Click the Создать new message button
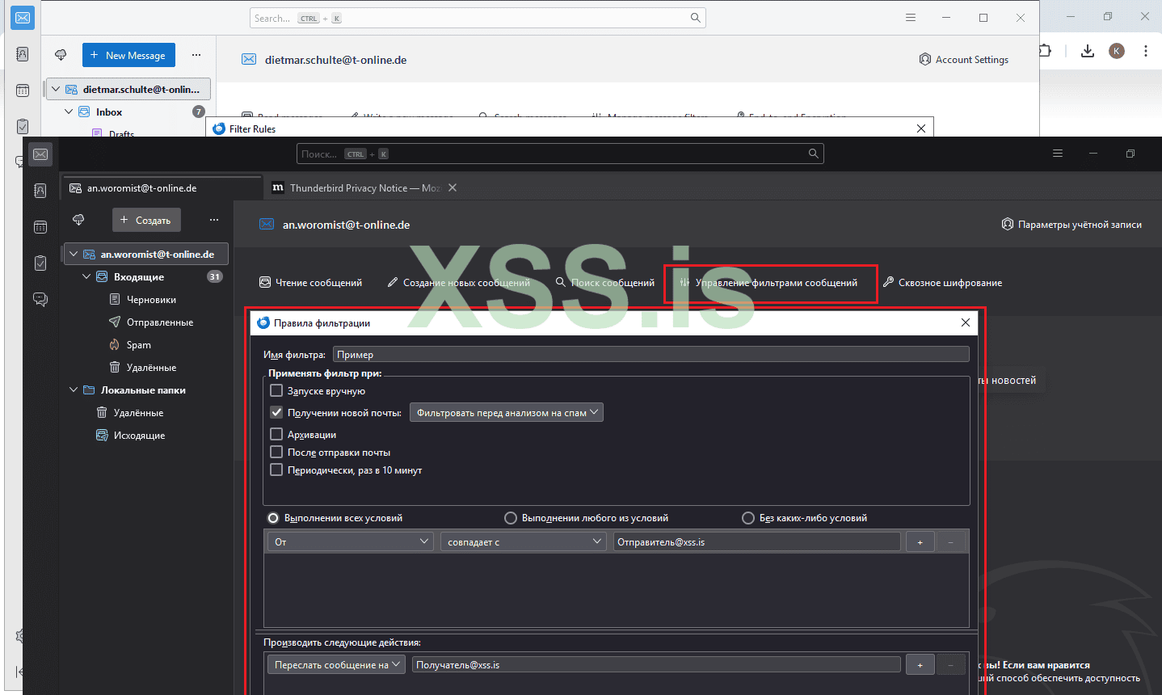 click(146, 220)
